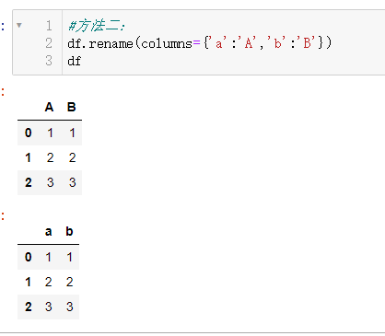Select uppercase column header B in first table
The width and height of the screenshot is (385, 336).
click(x=72, y=107)
